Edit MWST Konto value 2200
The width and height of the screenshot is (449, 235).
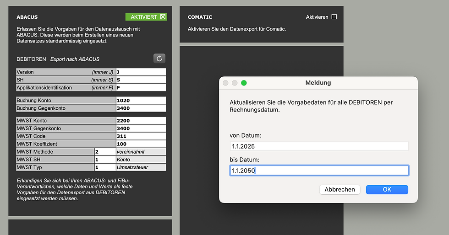(x=141, y=121)
